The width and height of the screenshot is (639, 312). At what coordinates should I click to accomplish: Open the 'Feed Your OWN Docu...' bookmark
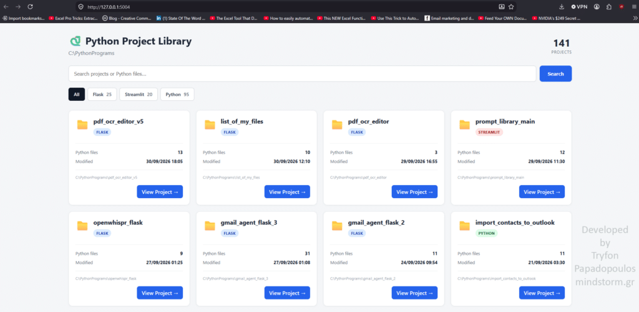(502, 18)
